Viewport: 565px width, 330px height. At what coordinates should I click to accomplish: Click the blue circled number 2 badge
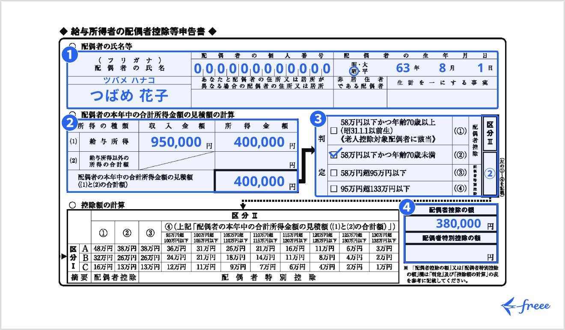pos(70,123)
